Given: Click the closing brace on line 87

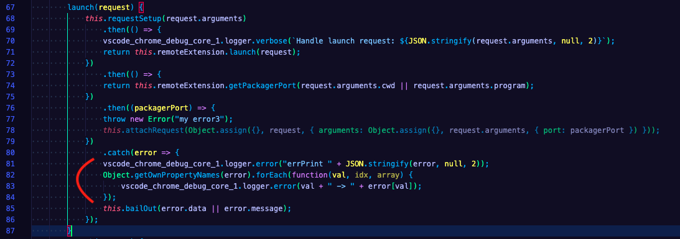Looking at the screenshot, I should pyautogui.click(x=70, y=231).
